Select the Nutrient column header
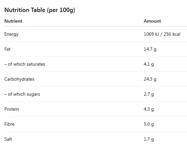187x149 pixels. (13, 21)
